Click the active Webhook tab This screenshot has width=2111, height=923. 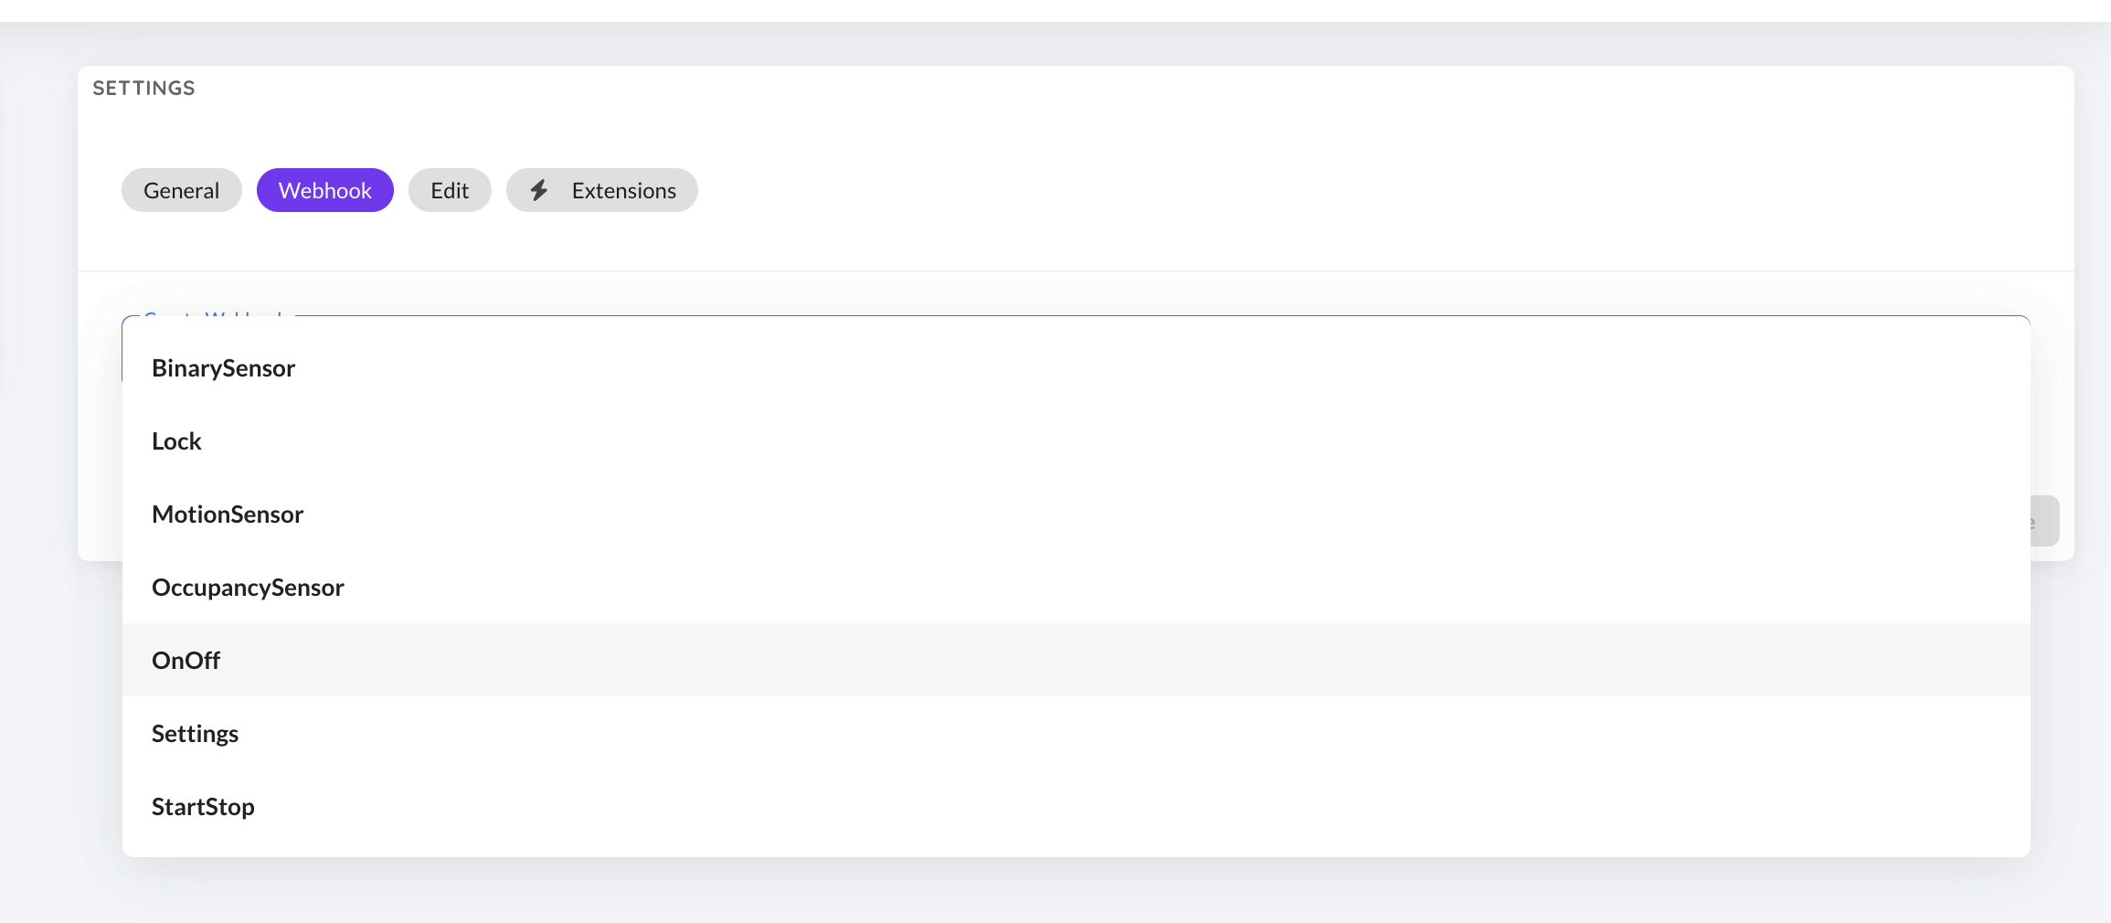point(324,190)
